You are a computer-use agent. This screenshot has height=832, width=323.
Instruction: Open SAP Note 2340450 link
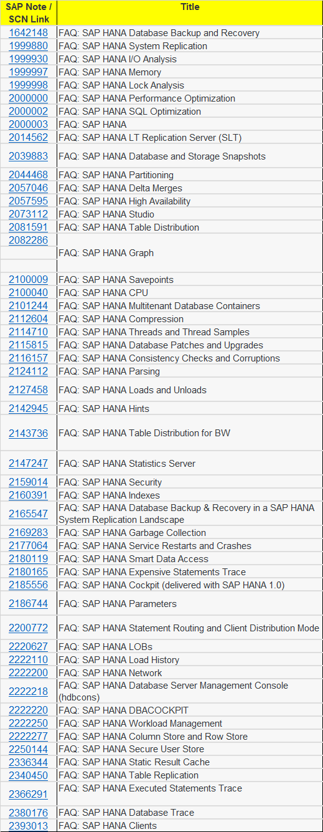[28, 775]
